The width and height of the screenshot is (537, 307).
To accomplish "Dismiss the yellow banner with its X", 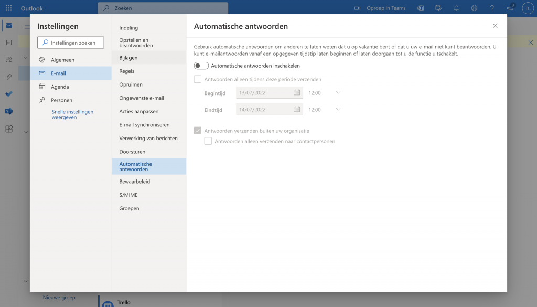I will pyautogui.click(x=531, y=43).
